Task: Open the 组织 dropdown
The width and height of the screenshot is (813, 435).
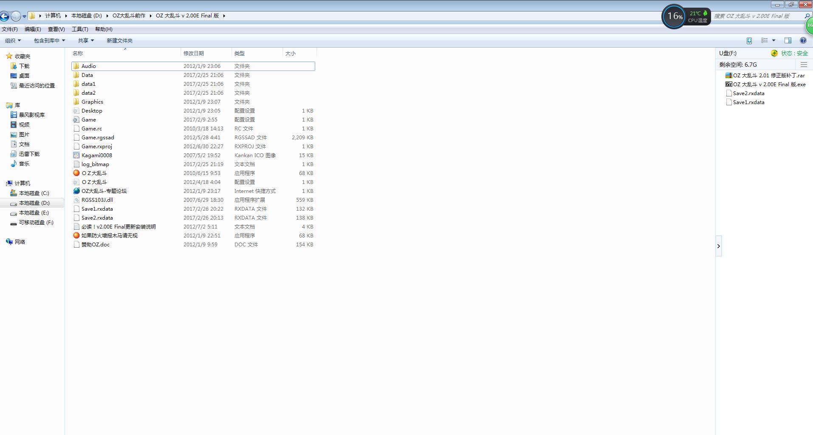Action: coord(13,40)
